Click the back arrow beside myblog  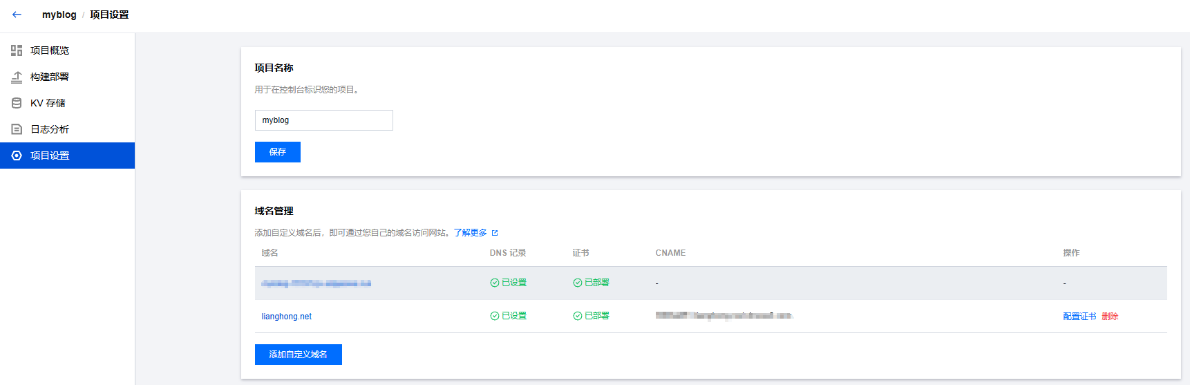click(17, 15)
